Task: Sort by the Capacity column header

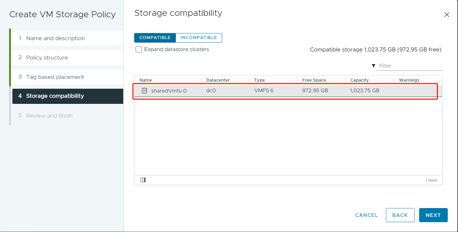Action: tap(359, 80)
